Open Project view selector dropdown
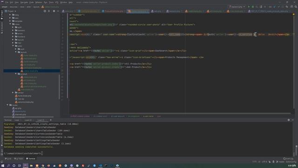 [x=10, y=11]
